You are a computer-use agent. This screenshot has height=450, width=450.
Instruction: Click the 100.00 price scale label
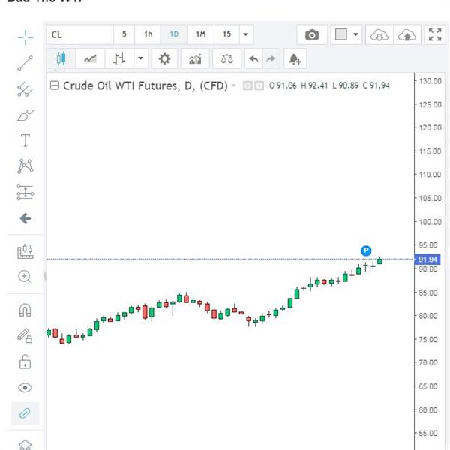point(430,222)
